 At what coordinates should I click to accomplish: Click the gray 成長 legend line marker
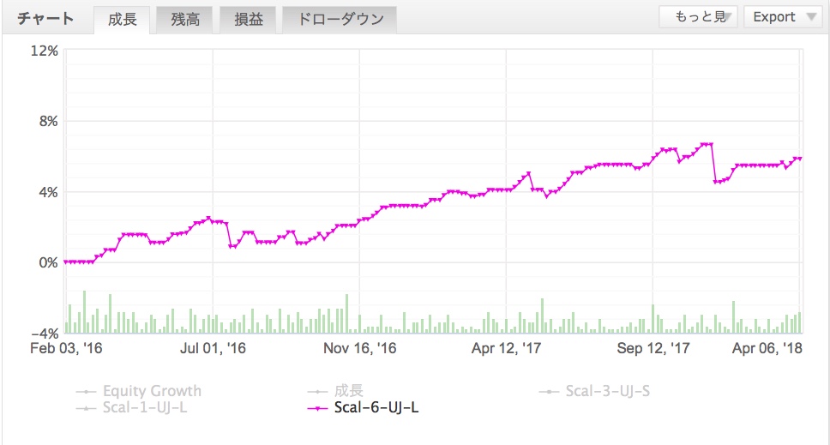(x=317, y=393)
